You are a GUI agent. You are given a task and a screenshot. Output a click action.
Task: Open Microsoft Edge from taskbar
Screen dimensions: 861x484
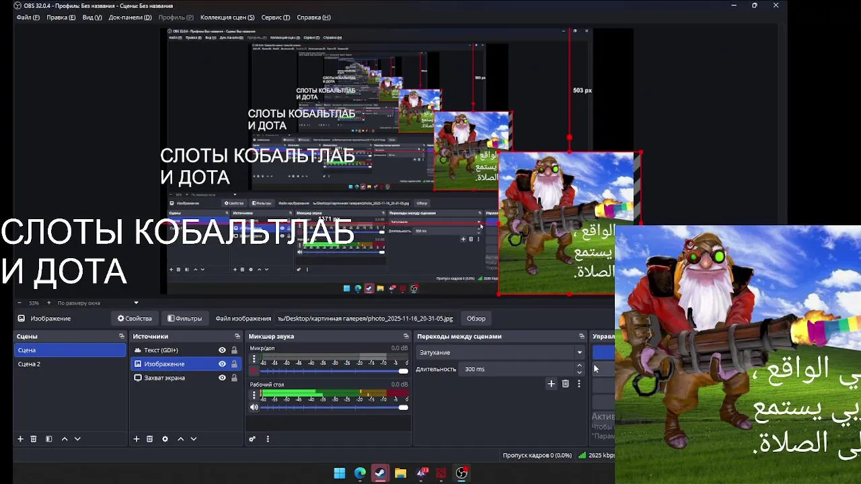[360, 473]
